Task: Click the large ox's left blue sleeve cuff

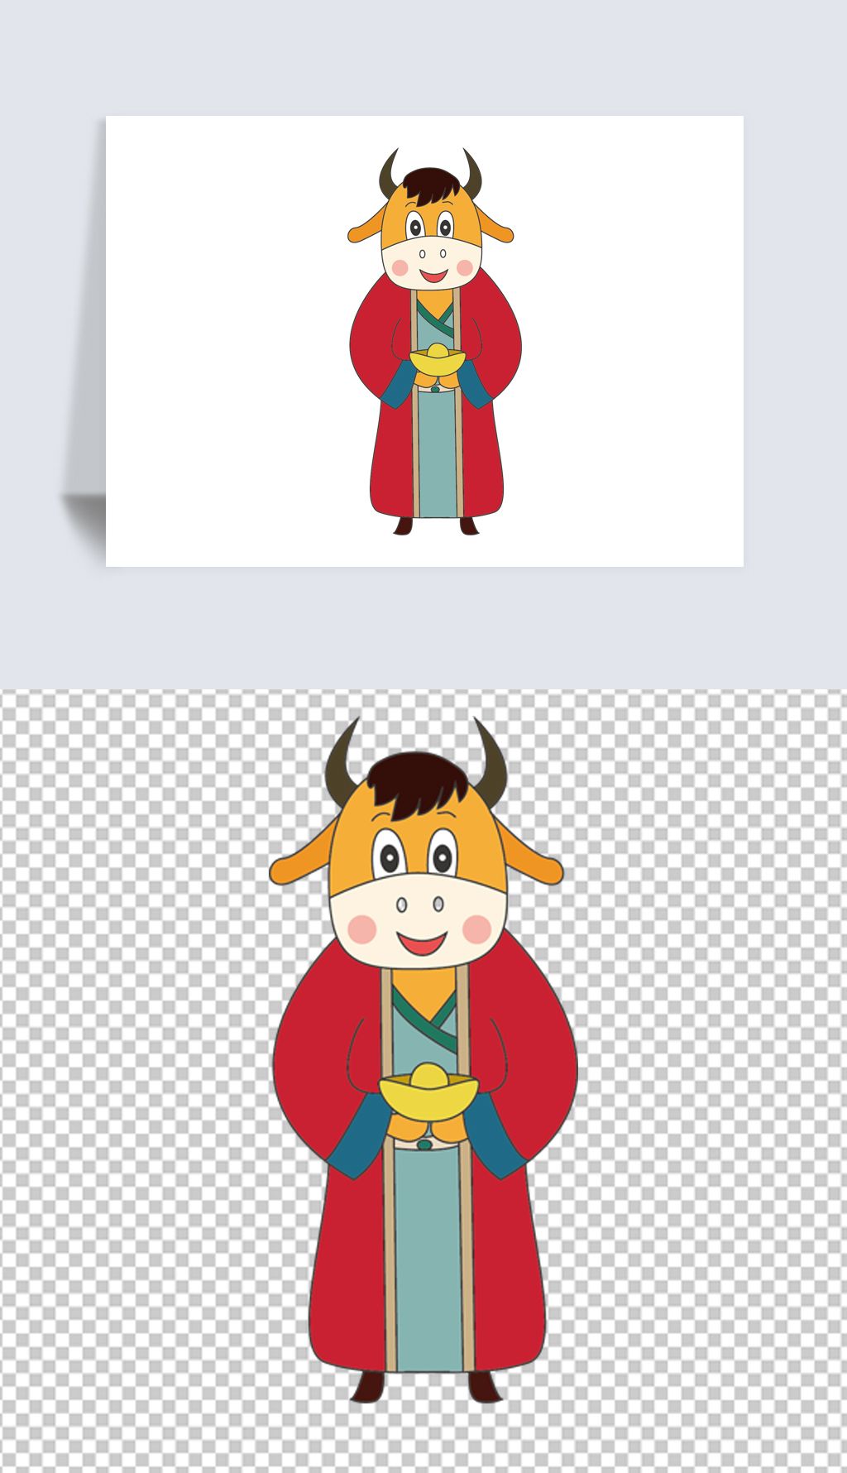Action: click(x=357, y=1140)
